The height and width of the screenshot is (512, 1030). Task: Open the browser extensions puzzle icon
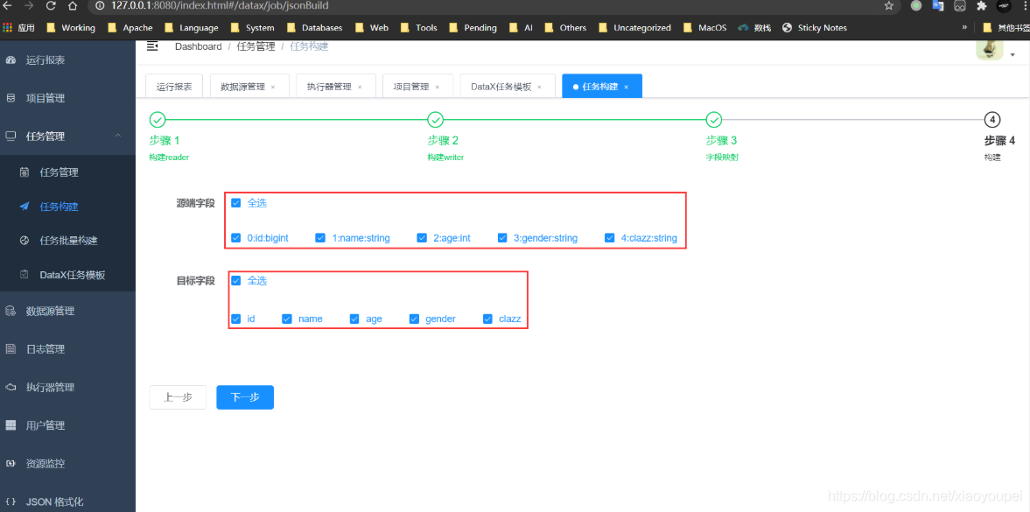pos(981,6)
